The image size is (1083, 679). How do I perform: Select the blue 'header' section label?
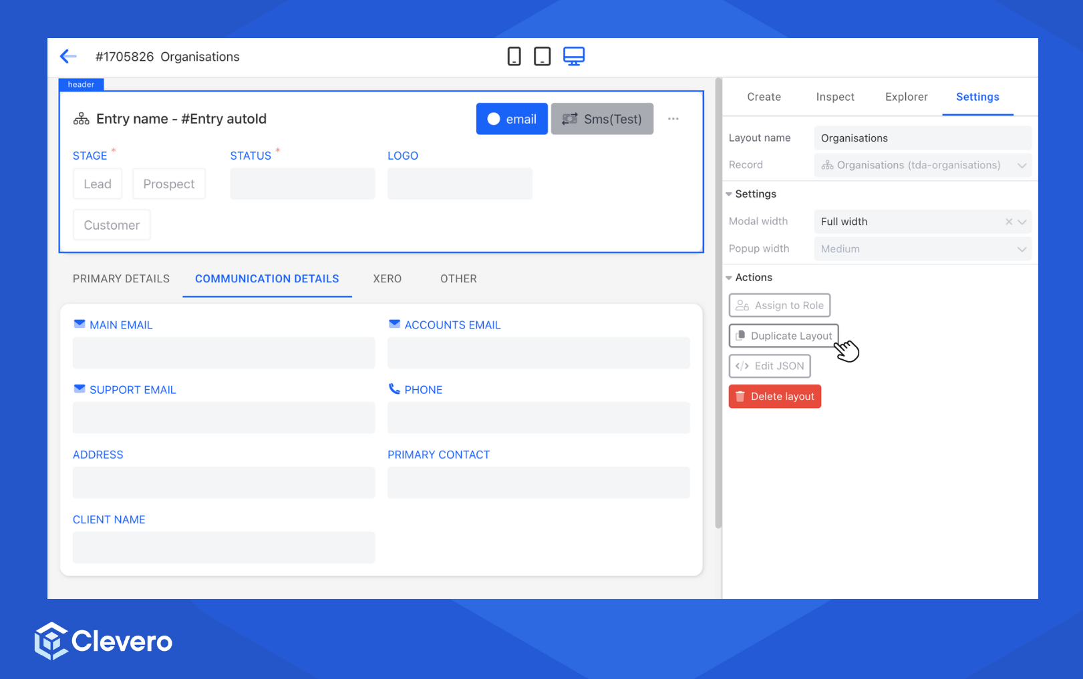[81, 84]
